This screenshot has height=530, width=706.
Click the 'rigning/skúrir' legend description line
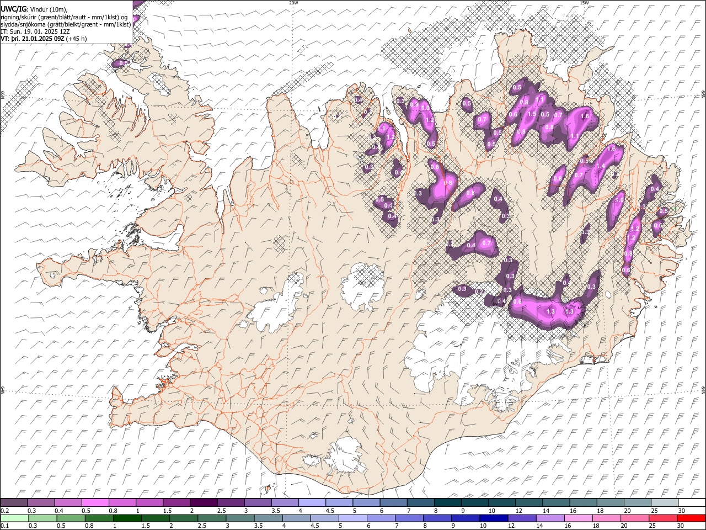pyautogui.click(x=64, y=17)
